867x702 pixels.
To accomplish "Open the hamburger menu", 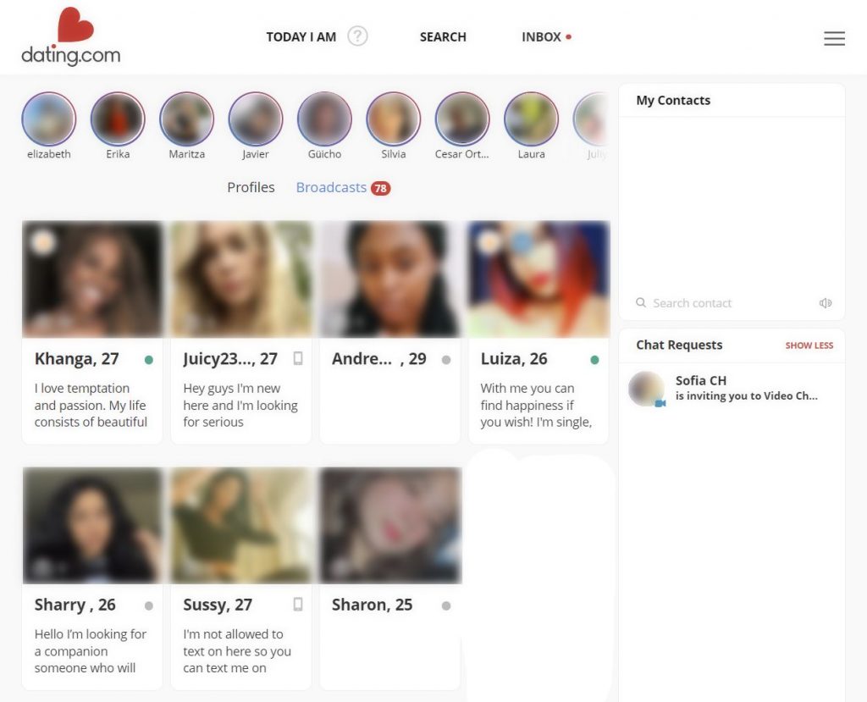I will 834,38.
